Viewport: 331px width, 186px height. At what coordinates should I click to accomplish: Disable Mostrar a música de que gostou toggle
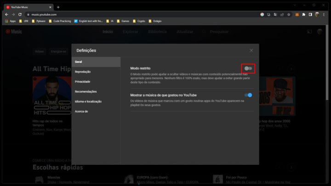tap(248, 95)
